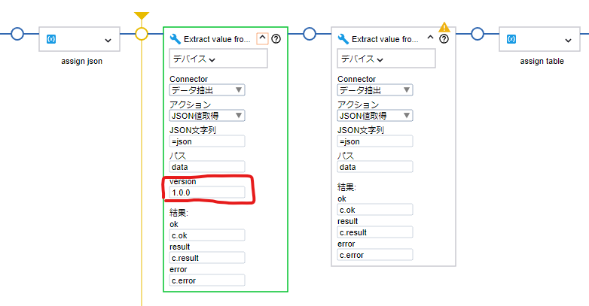
Task: Click c.ok field in warning-flagged node
Action: pos(375,210)
